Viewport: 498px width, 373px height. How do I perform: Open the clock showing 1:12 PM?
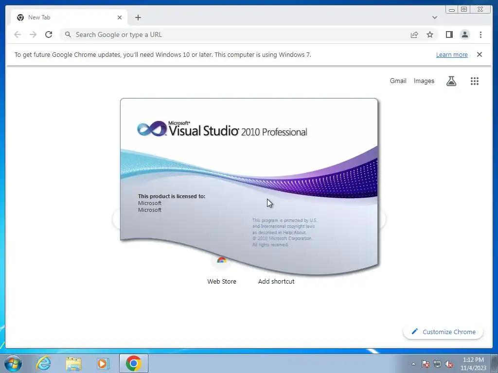473,364
